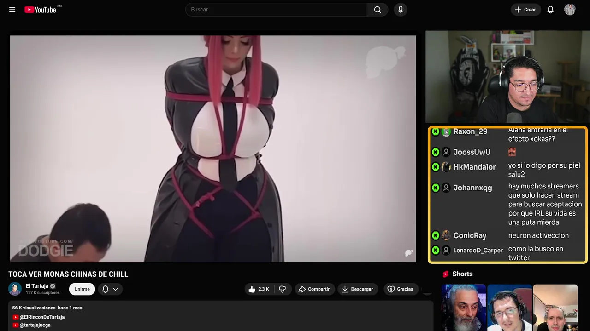Screen dimensions: 590x331
Task: Click the avatar icon of Raxon_29
Action: tap(446, 132)
